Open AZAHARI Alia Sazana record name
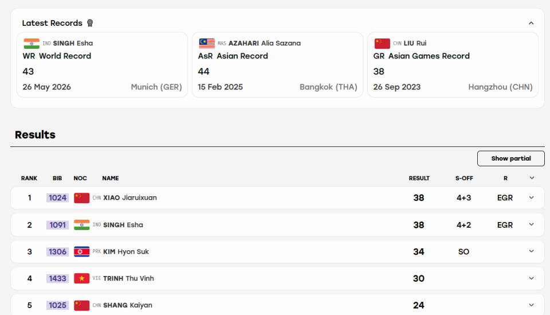 click(265, 43)
